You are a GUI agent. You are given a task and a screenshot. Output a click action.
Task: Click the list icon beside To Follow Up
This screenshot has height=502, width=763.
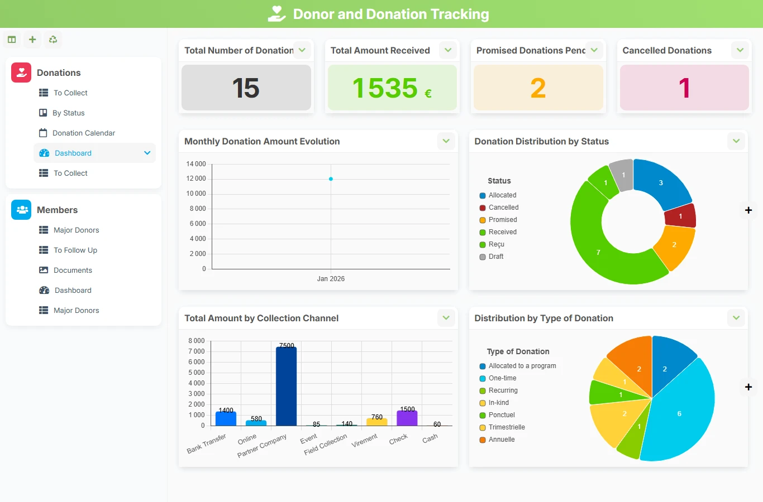44,250
